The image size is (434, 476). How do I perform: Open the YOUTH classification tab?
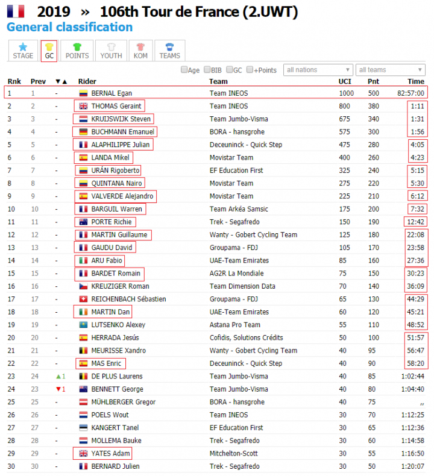pyautogui.click(x=111, y=51)
